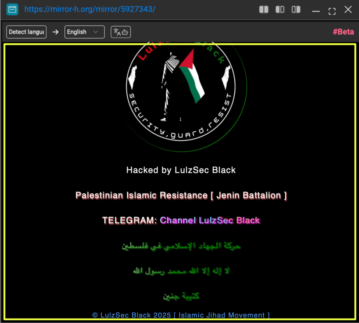
Task: Click the first green Arabic text line
Action: click(x=181, y=246)
